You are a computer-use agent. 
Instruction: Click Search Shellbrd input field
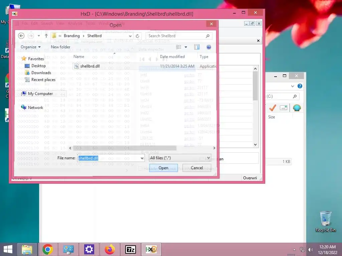click(176, 36)
